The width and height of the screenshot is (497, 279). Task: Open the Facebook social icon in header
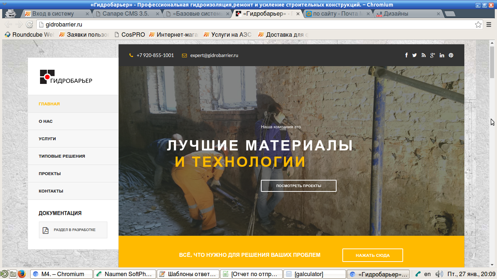click(x=406, y=55)
